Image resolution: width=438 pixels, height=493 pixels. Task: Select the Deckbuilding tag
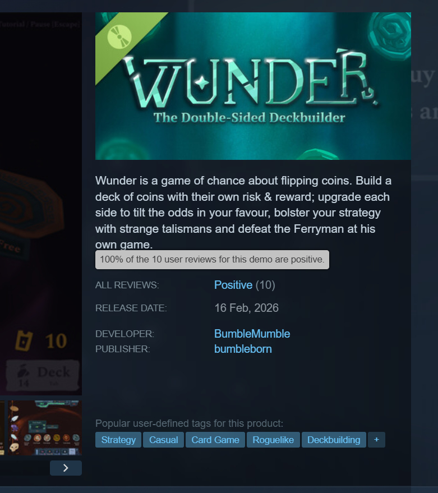[334, 440]
